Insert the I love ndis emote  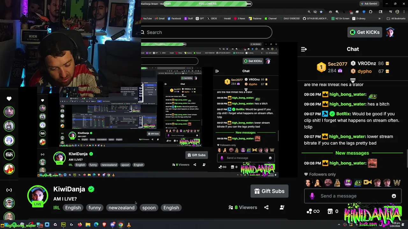pyautogui.click(x=348, y=183)
